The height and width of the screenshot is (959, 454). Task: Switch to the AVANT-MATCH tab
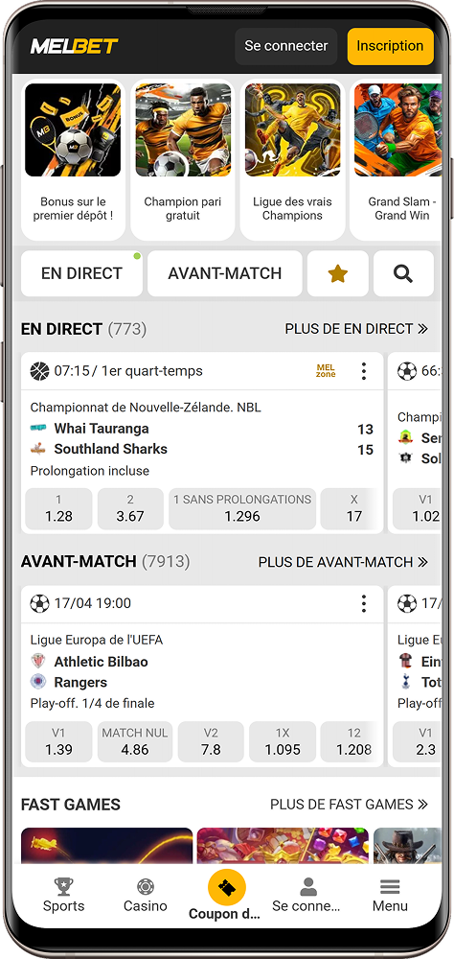coord(225,273)
